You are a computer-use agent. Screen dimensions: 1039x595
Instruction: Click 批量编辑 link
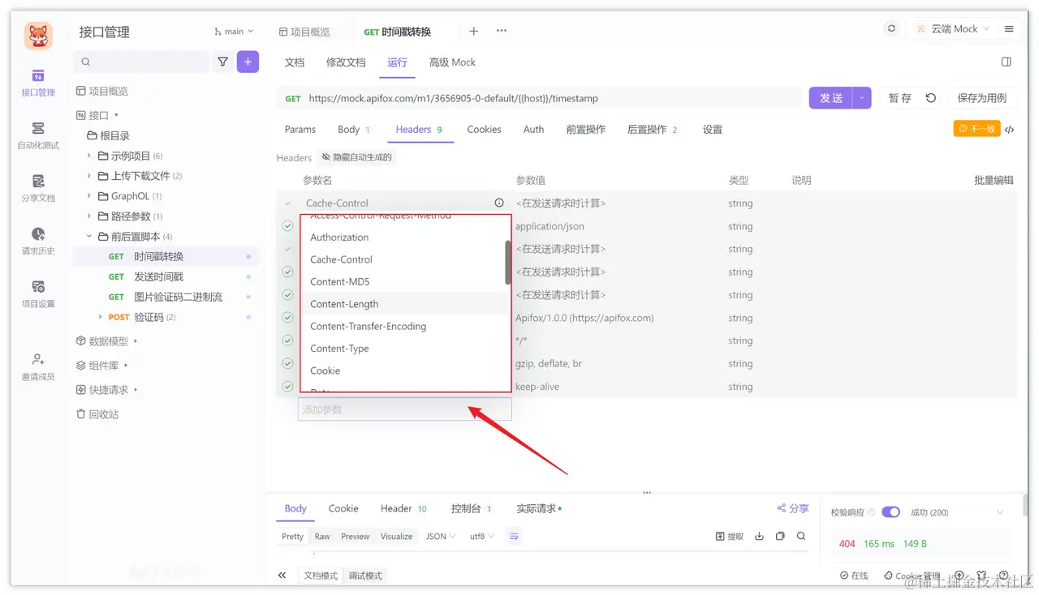tap(994, 180)
